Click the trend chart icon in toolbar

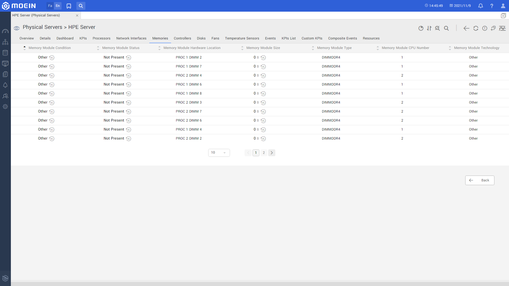tap(502, 28)
